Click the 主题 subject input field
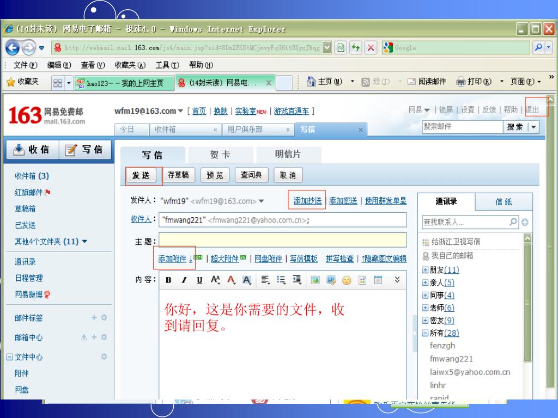The image size is (558, 418). (283, 240)
